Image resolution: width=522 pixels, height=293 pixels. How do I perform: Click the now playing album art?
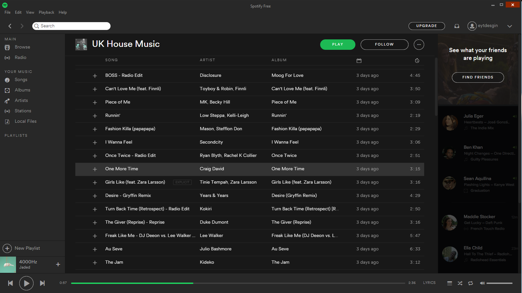tap(8, 265)
